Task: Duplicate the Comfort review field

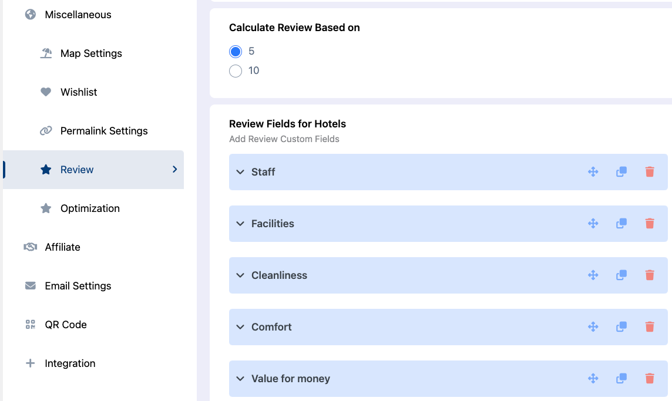Action: [x=621, y=326]
